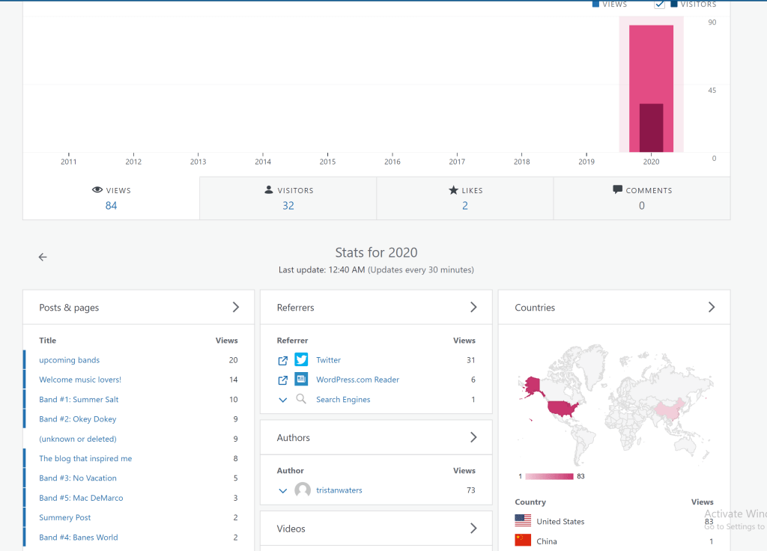The image size is (767, 551).
Task: Switch to the Likes stats tab
Action: click(x=464, y=198)
